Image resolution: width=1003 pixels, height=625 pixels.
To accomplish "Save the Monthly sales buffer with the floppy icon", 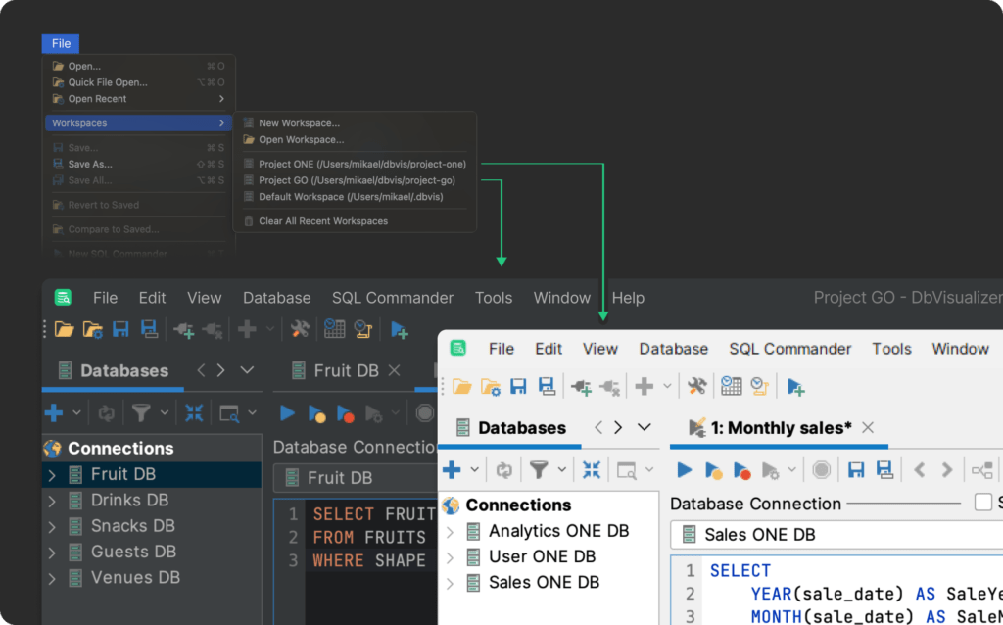I will point(858,467).
